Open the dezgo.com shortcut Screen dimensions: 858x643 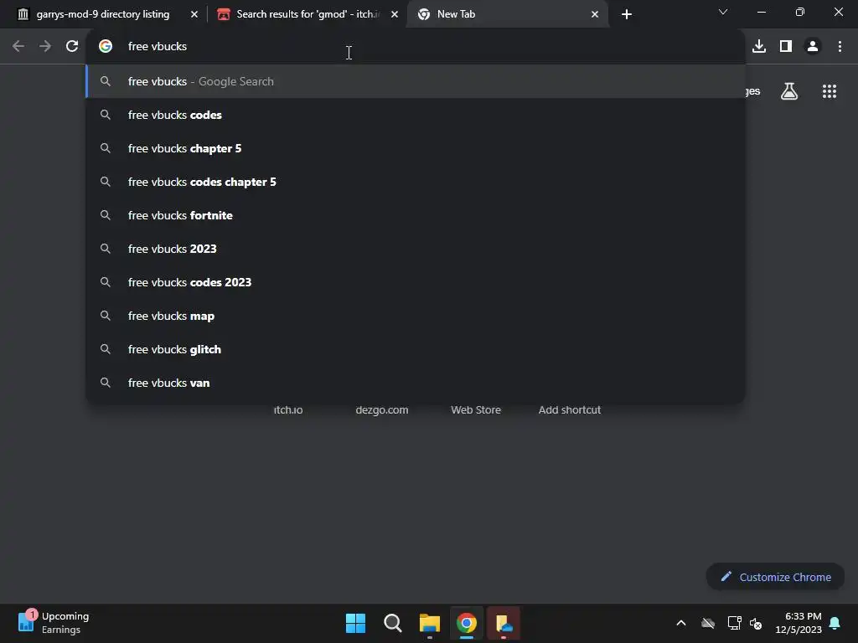click(x=382, y=409)
